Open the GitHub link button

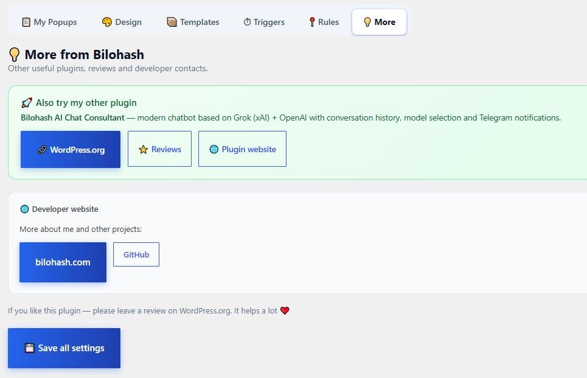136,255
